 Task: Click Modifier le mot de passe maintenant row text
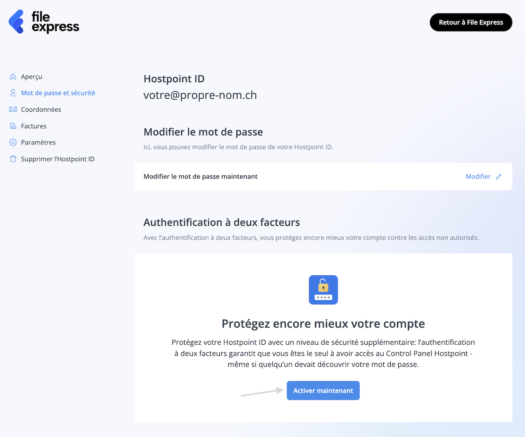tap(201, 177)
